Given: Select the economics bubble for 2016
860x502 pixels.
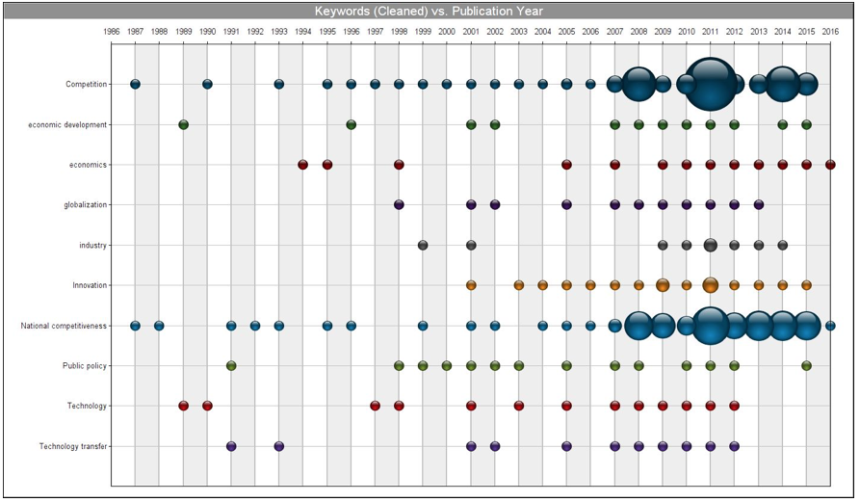Looking at the screenshot, I should pos(830,165).
